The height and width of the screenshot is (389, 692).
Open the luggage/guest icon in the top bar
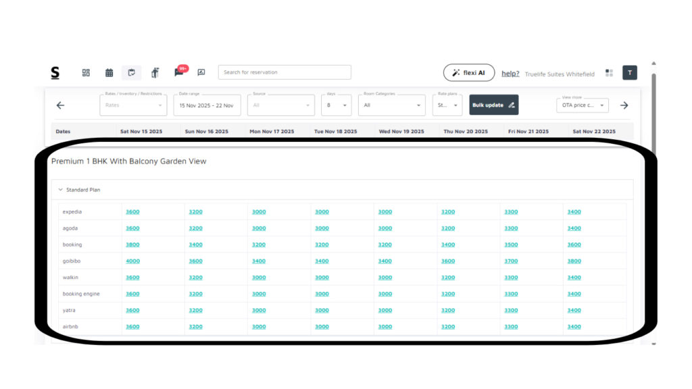(x=155, y=73)
